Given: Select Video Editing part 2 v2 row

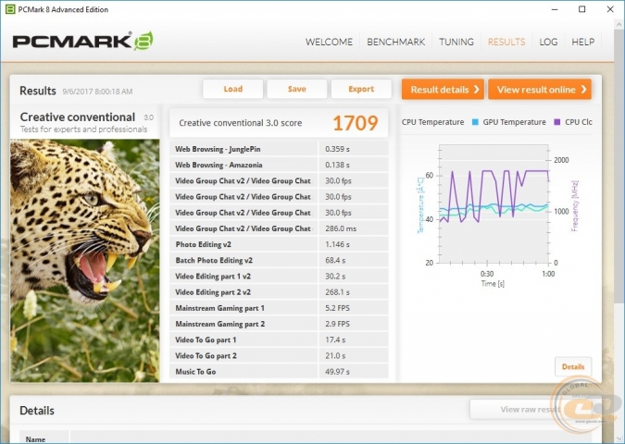Looking at the screenshot, I should pyautogui.click(x=279, y=292).
